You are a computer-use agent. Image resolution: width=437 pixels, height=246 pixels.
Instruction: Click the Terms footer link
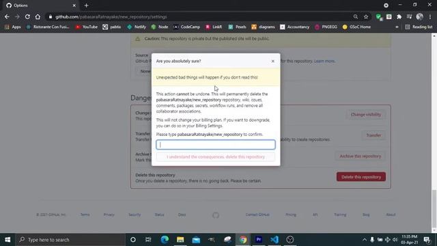85,215
